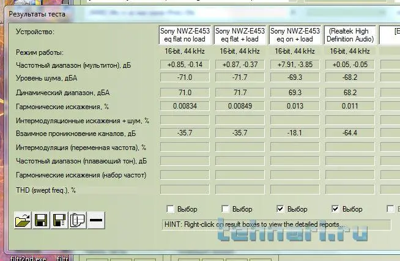Click the save-as floppy icon with lines
The width and height of the screenshot is (400, 261).
[59, 220]
